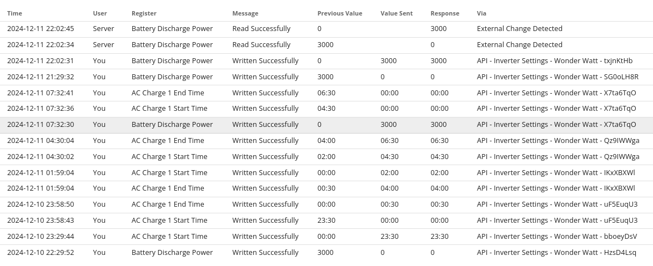Click the AC Charge 1 End Time at 07:32:41
This screenshot has width=653, height=266.
[168, 93]
